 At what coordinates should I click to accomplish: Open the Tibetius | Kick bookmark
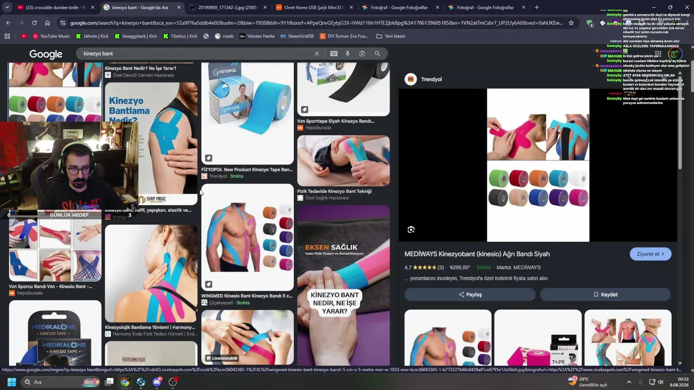click(x=179, y=36)
